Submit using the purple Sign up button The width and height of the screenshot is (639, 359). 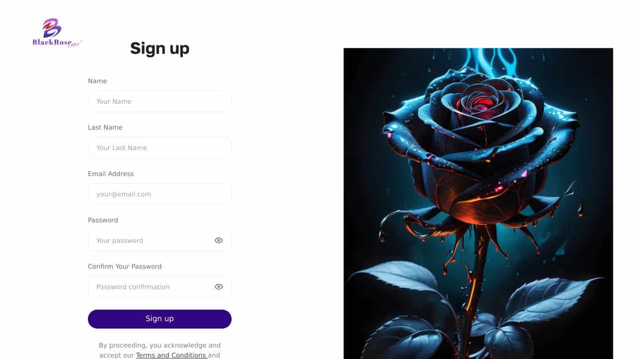tap(160, 319)
